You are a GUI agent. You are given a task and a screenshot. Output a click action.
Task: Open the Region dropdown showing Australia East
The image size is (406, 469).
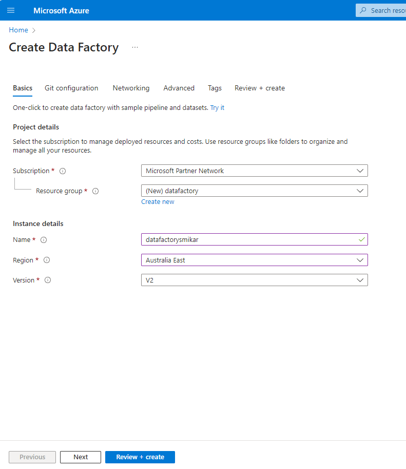pyautogui.click(x=255, y=260)
